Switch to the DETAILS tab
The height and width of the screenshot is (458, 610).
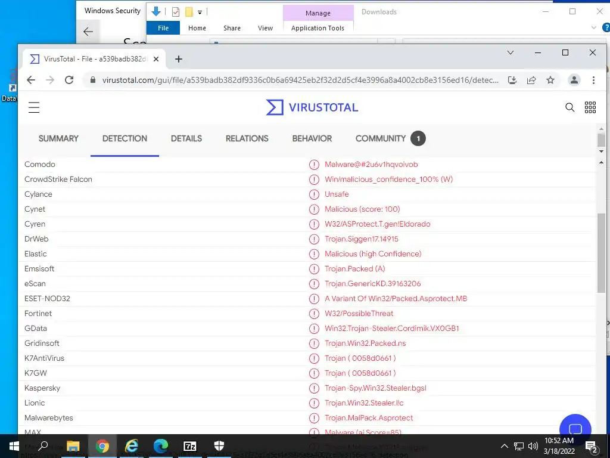186,138
